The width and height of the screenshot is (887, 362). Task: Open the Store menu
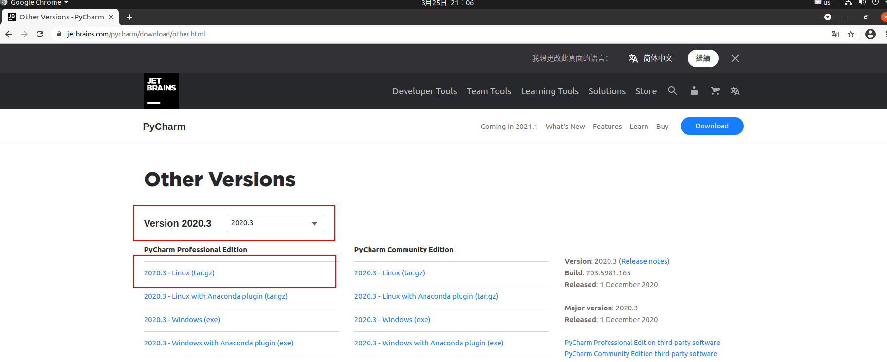(x=646, y=91)
